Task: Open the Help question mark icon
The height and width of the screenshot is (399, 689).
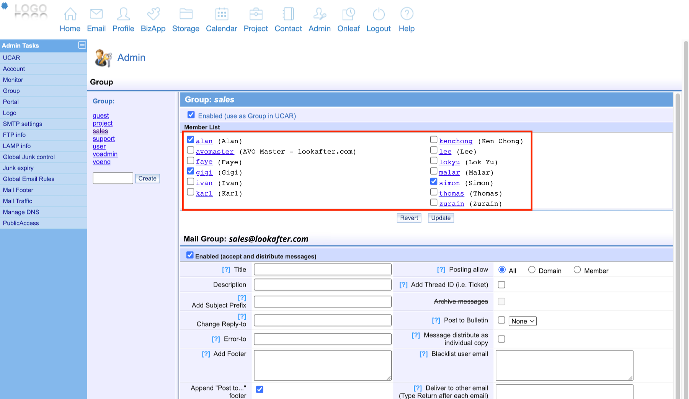Action: pyautogui.click(x=407, y=14)
